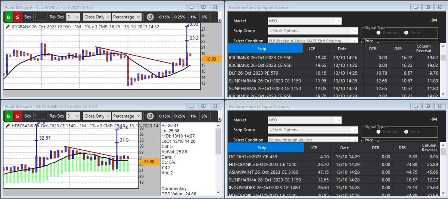Maximize the top Realtime Scanner window

click(x=427, y=7)
